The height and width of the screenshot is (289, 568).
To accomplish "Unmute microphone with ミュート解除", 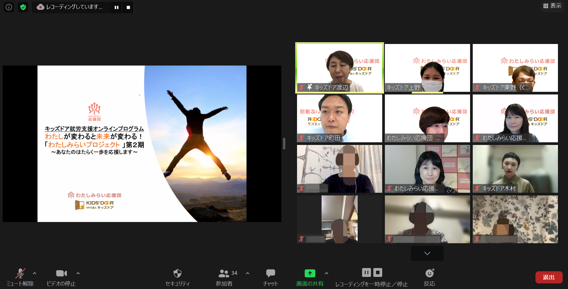I will [20, 277].
